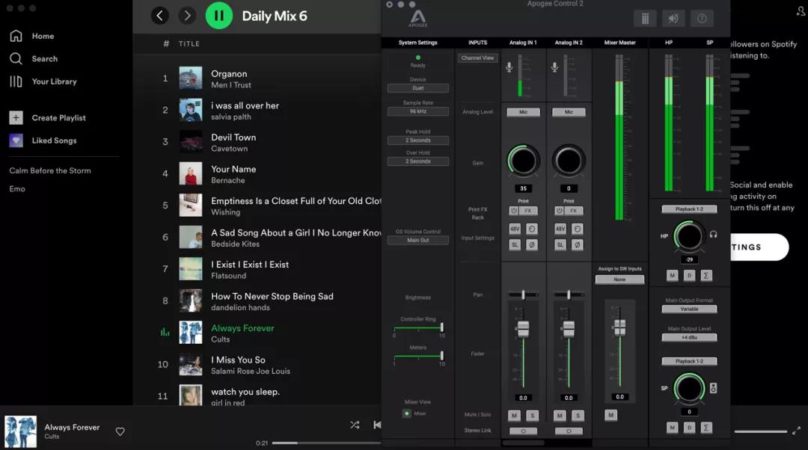Solo Analog IN 1 channel
The width and height of the screenshot is (808, 450).
[533, 416]
